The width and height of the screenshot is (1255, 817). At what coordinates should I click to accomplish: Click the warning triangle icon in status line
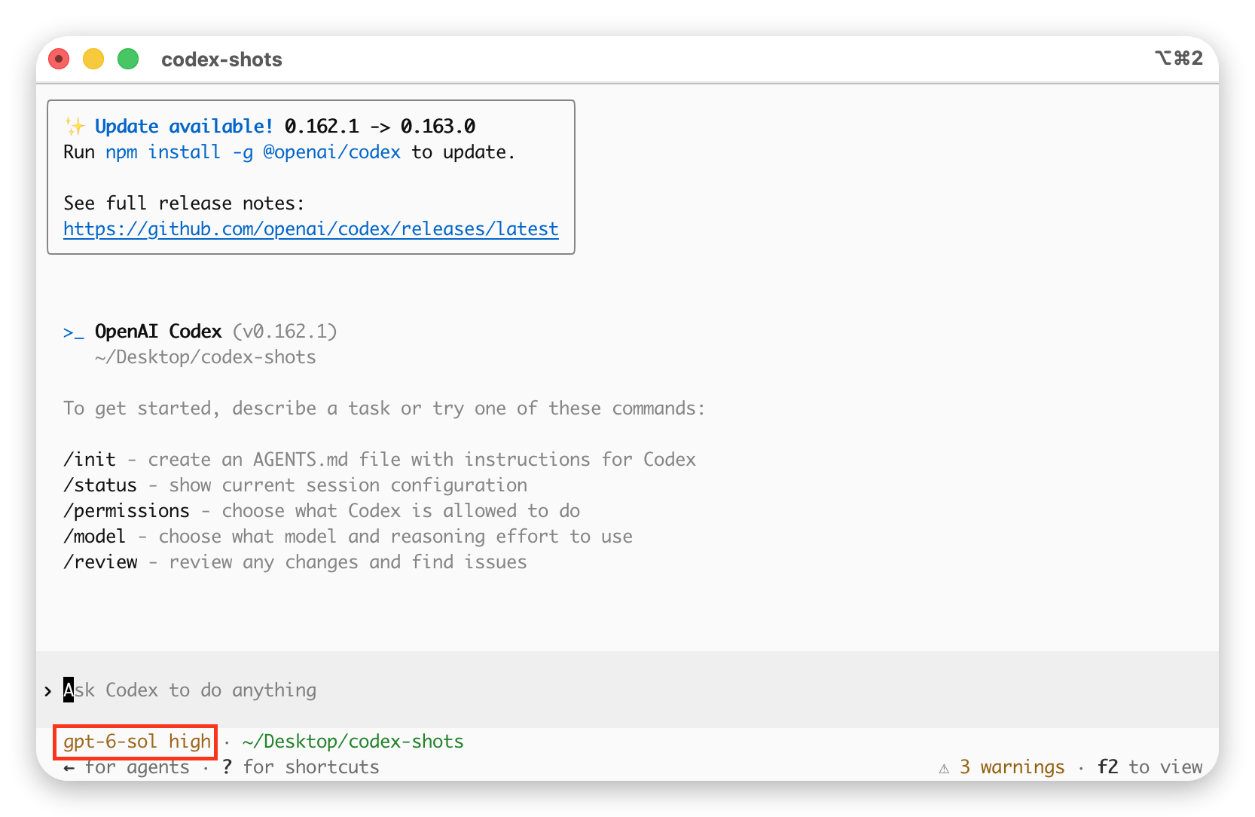click(x=944, y=768)
